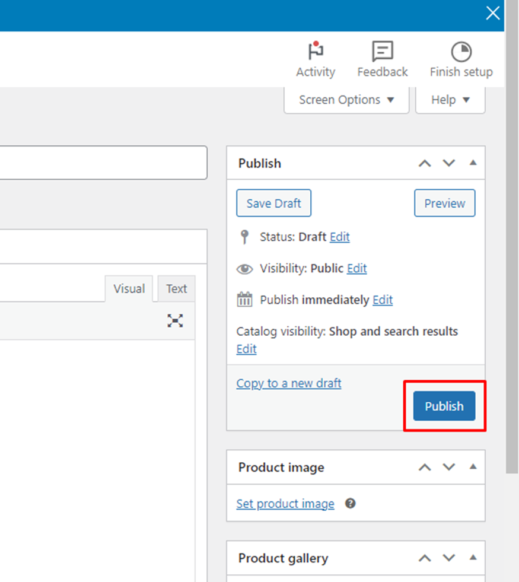This screenshot has width=519, height=582.
Task: Open the Help dropdown
Action: [450, 100]
